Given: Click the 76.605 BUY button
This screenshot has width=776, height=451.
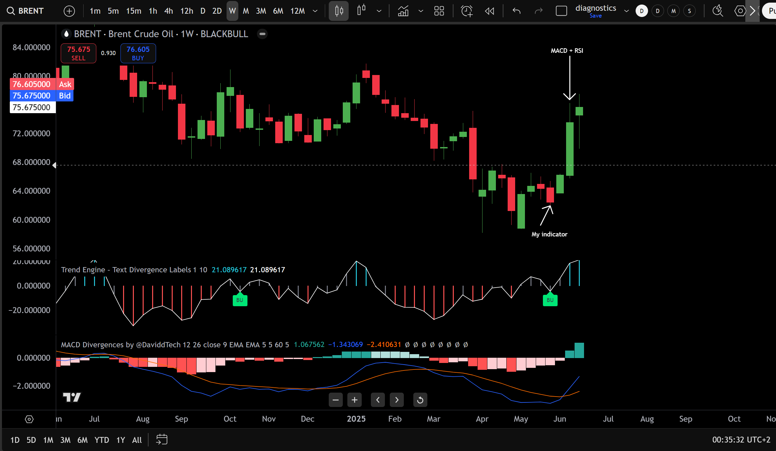Looking at the screenshot, I should click(138, 53).
